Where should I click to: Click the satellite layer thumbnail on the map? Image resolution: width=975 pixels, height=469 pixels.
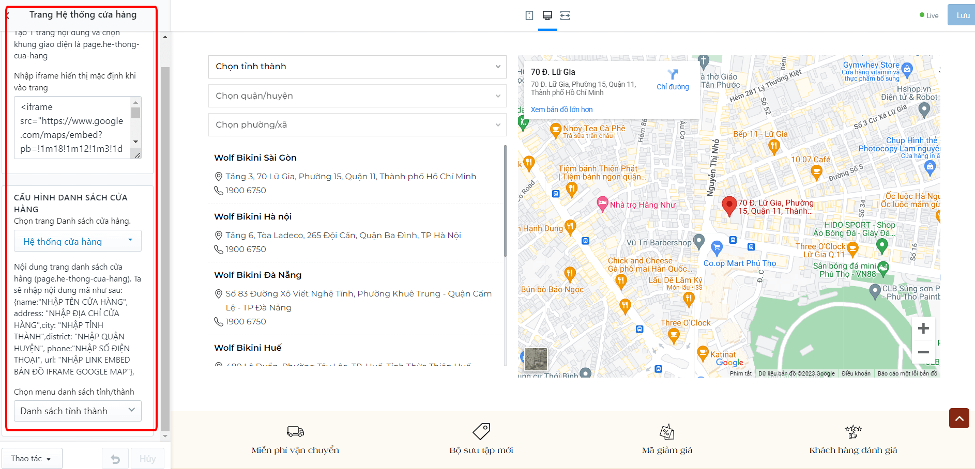(x=536, y=359)
